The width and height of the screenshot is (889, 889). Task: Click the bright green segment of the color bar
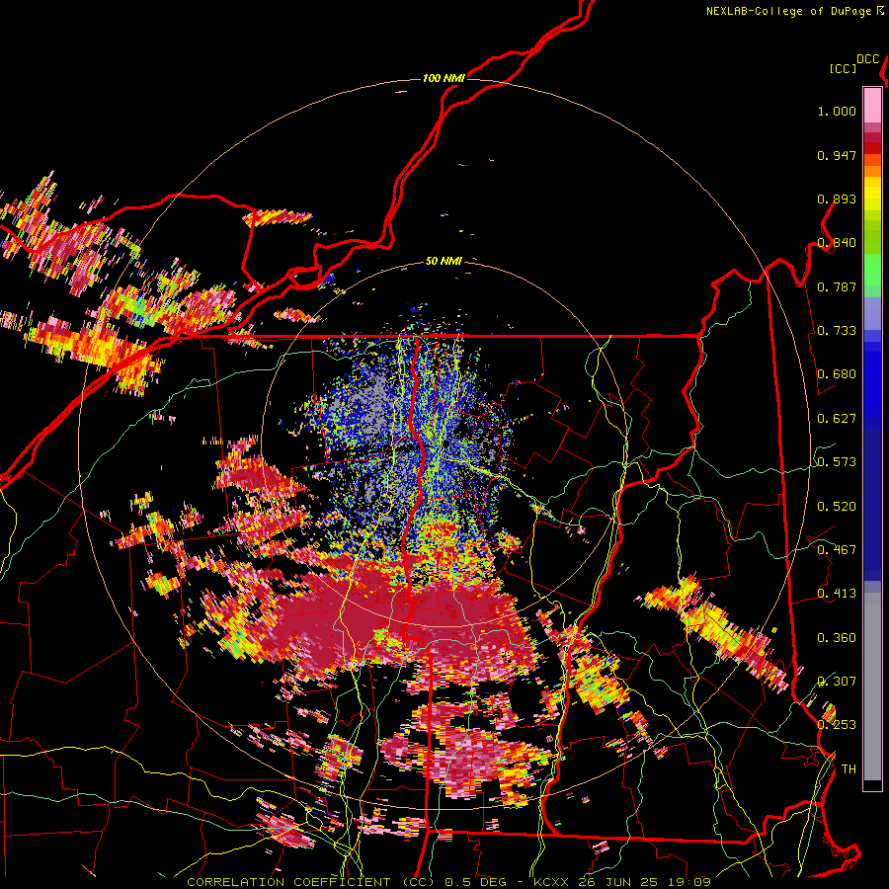point(872,270)
